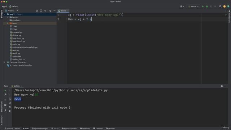Open Search Everywhere magnifier icon
The width and height of the screenshot is (231, 130).
(220, 6)
